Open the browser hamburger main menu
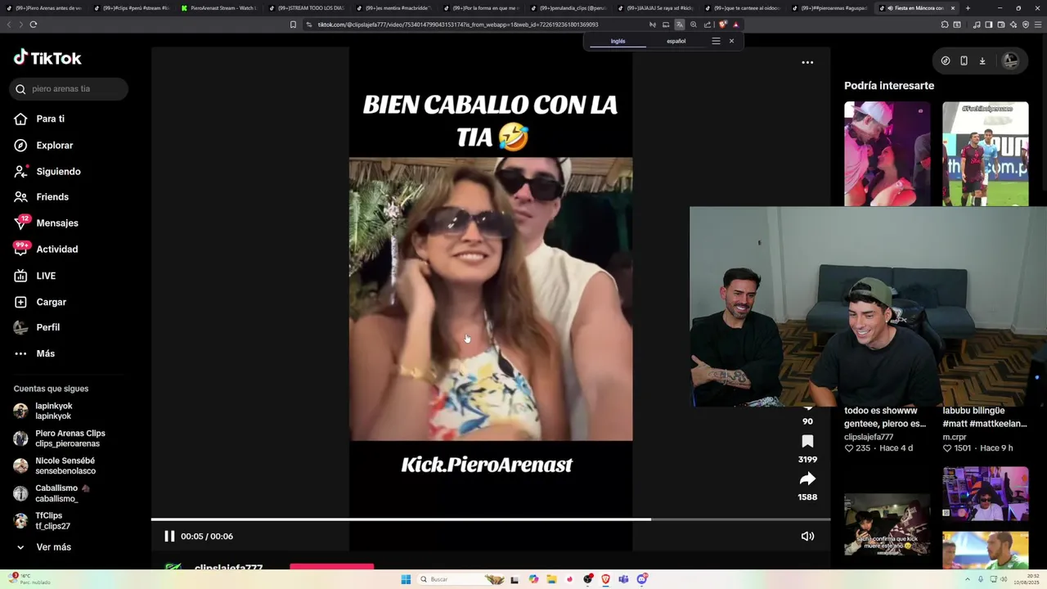1047x589 pixels. (1037, 25)
